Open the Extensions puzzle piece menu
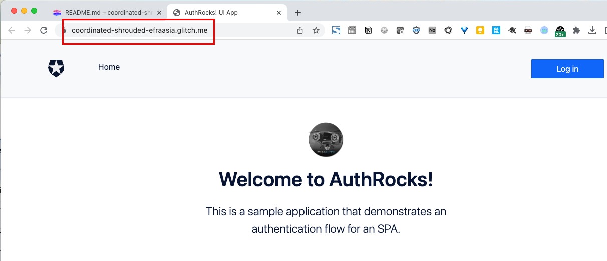 point(576,30)
